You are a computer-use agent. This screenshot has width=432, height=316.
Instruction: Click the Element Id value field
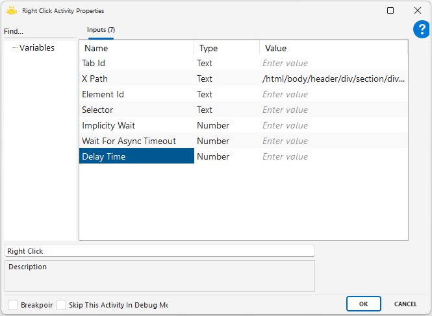(x=333, y=95)
